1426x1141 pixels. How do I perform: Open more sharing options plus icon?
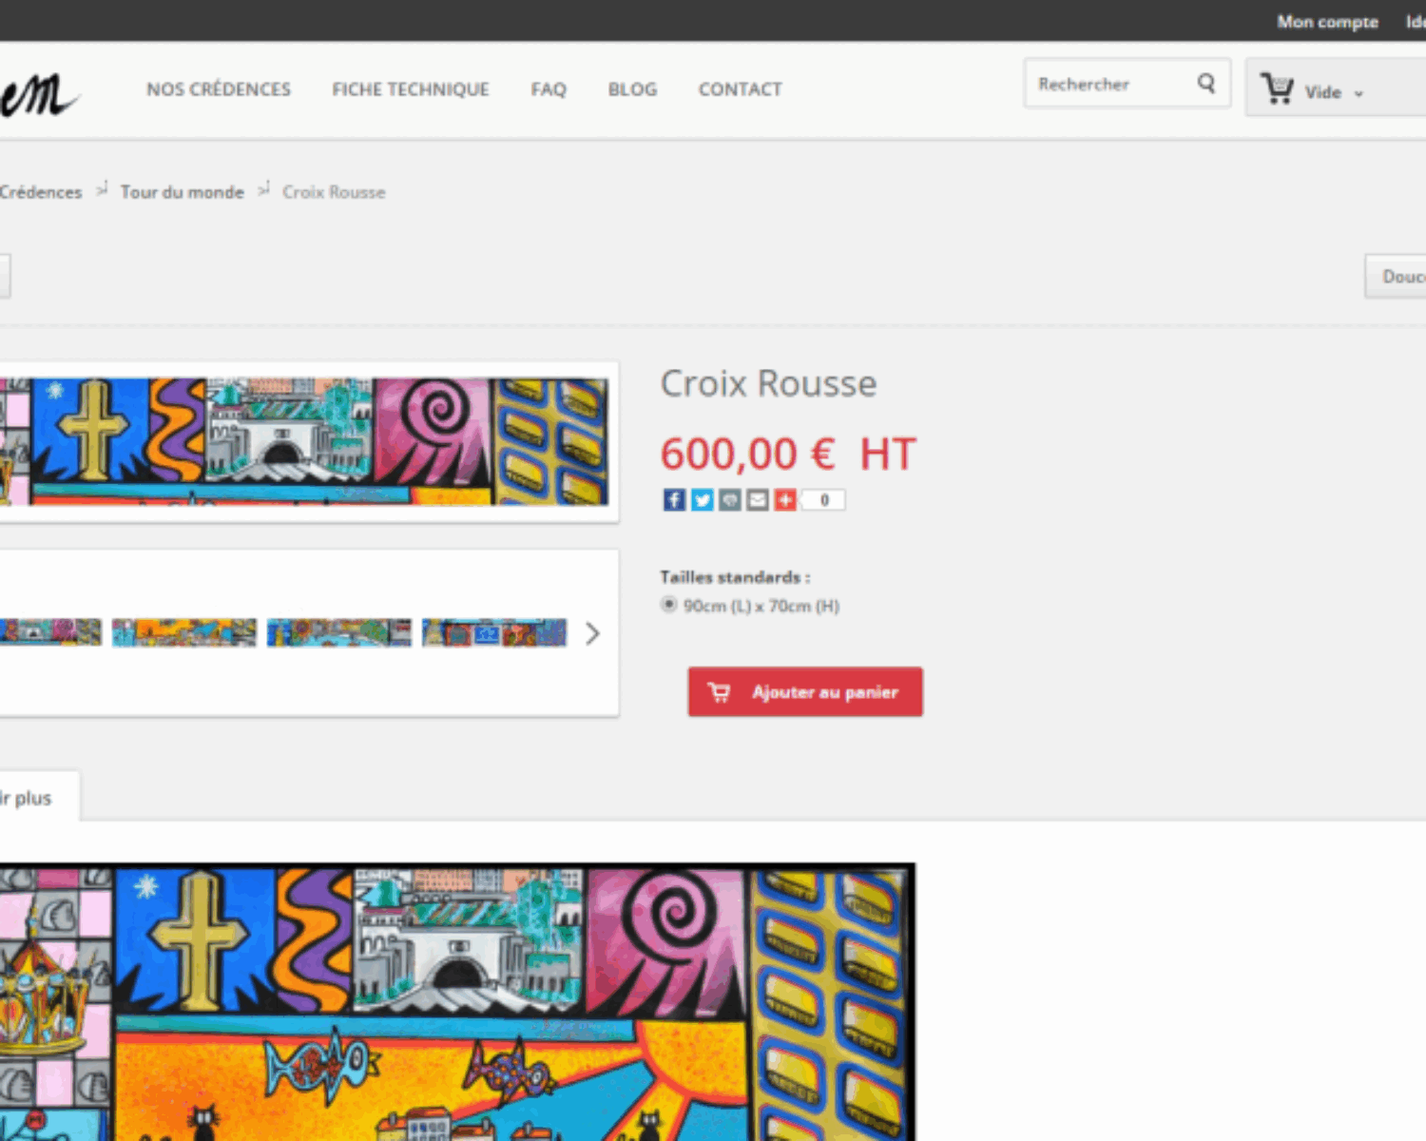pos(784,500)
